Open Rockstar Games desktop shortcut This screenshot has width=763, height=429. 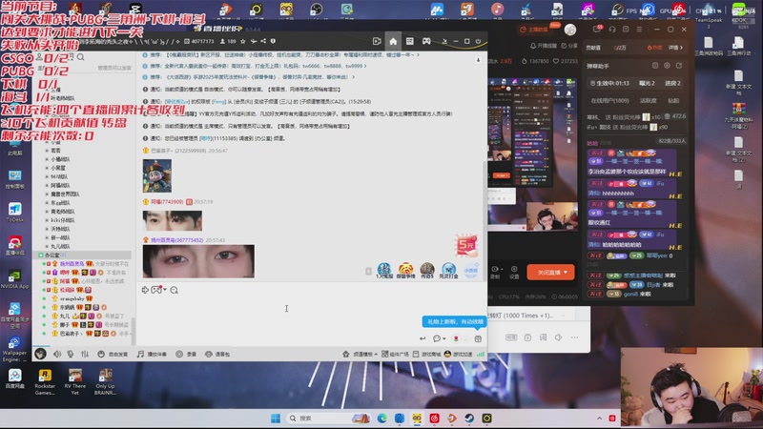pyautogui.click(x=45, y=381)
